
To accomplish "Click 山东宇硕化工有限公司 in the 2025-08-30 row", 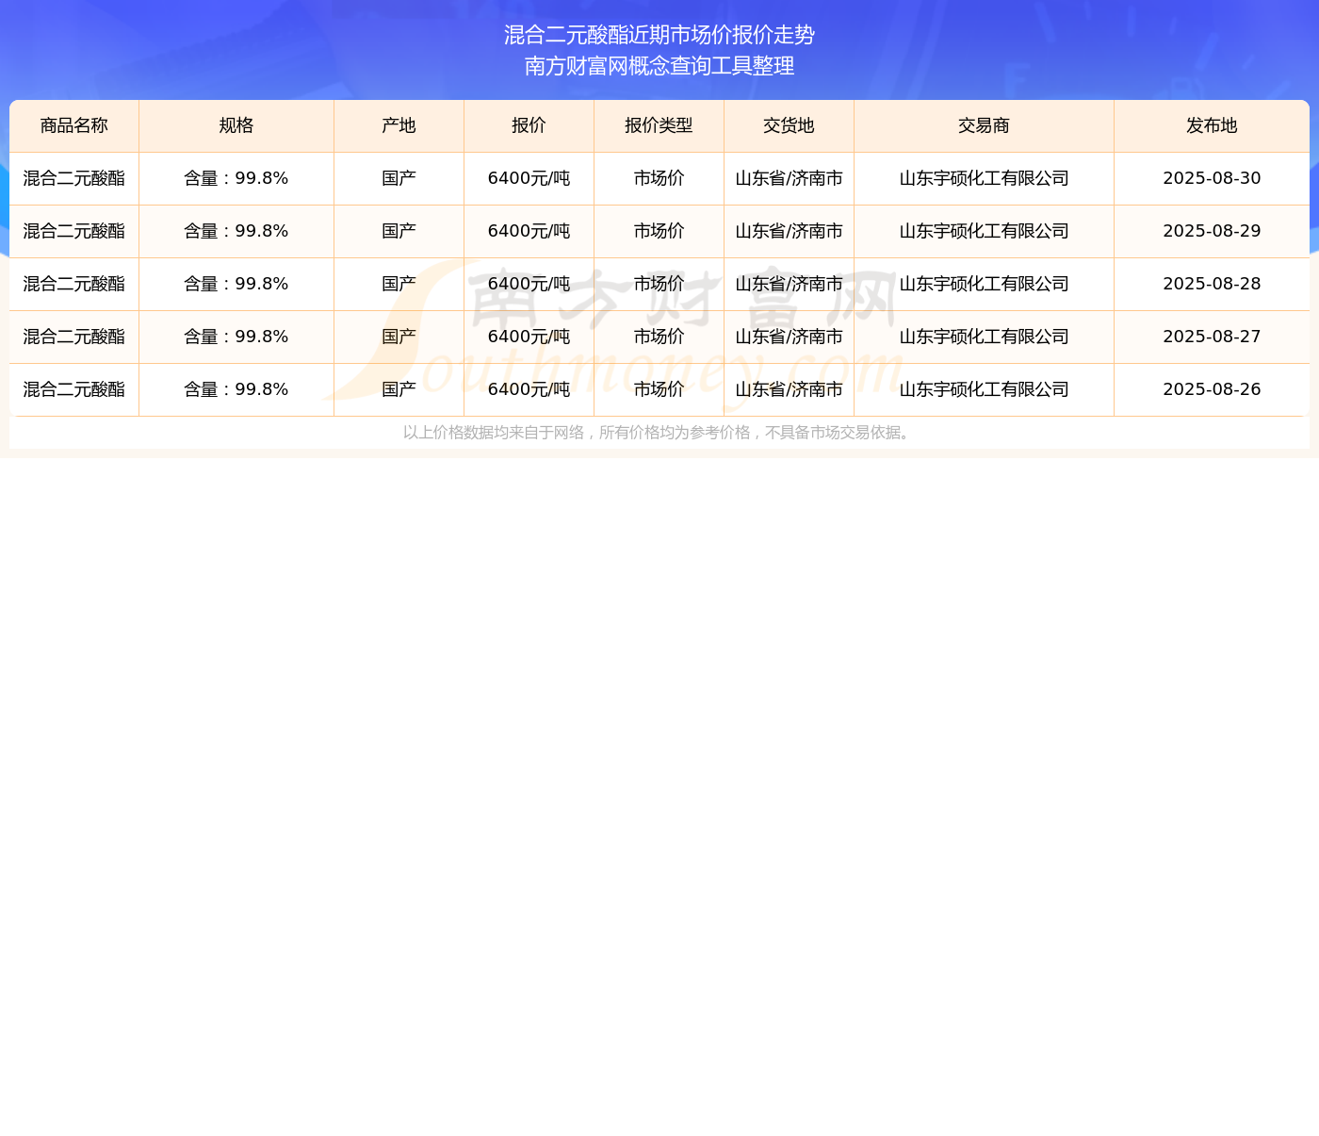I will (x=984, y=179).
